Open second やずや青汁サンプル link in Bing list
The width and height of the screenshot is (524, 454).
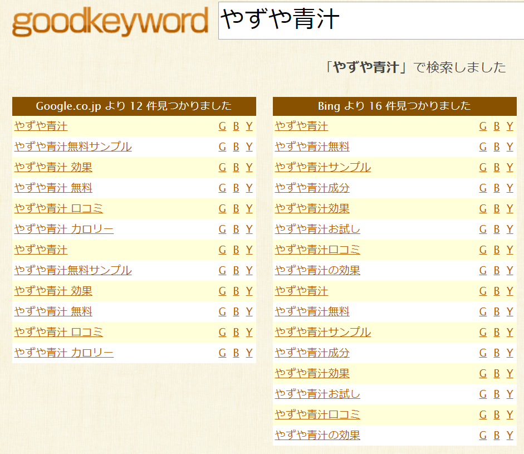[x=323, y=332]
